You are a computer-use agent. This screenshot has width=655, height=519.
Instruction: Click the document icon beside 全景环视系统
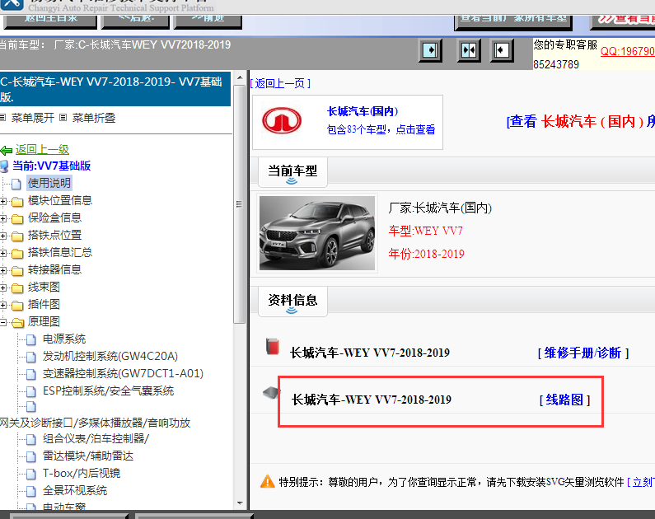click(31, 492)
